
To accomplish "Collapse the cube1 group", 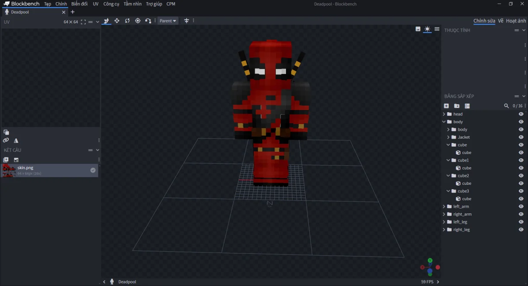I will click(448, 160).
